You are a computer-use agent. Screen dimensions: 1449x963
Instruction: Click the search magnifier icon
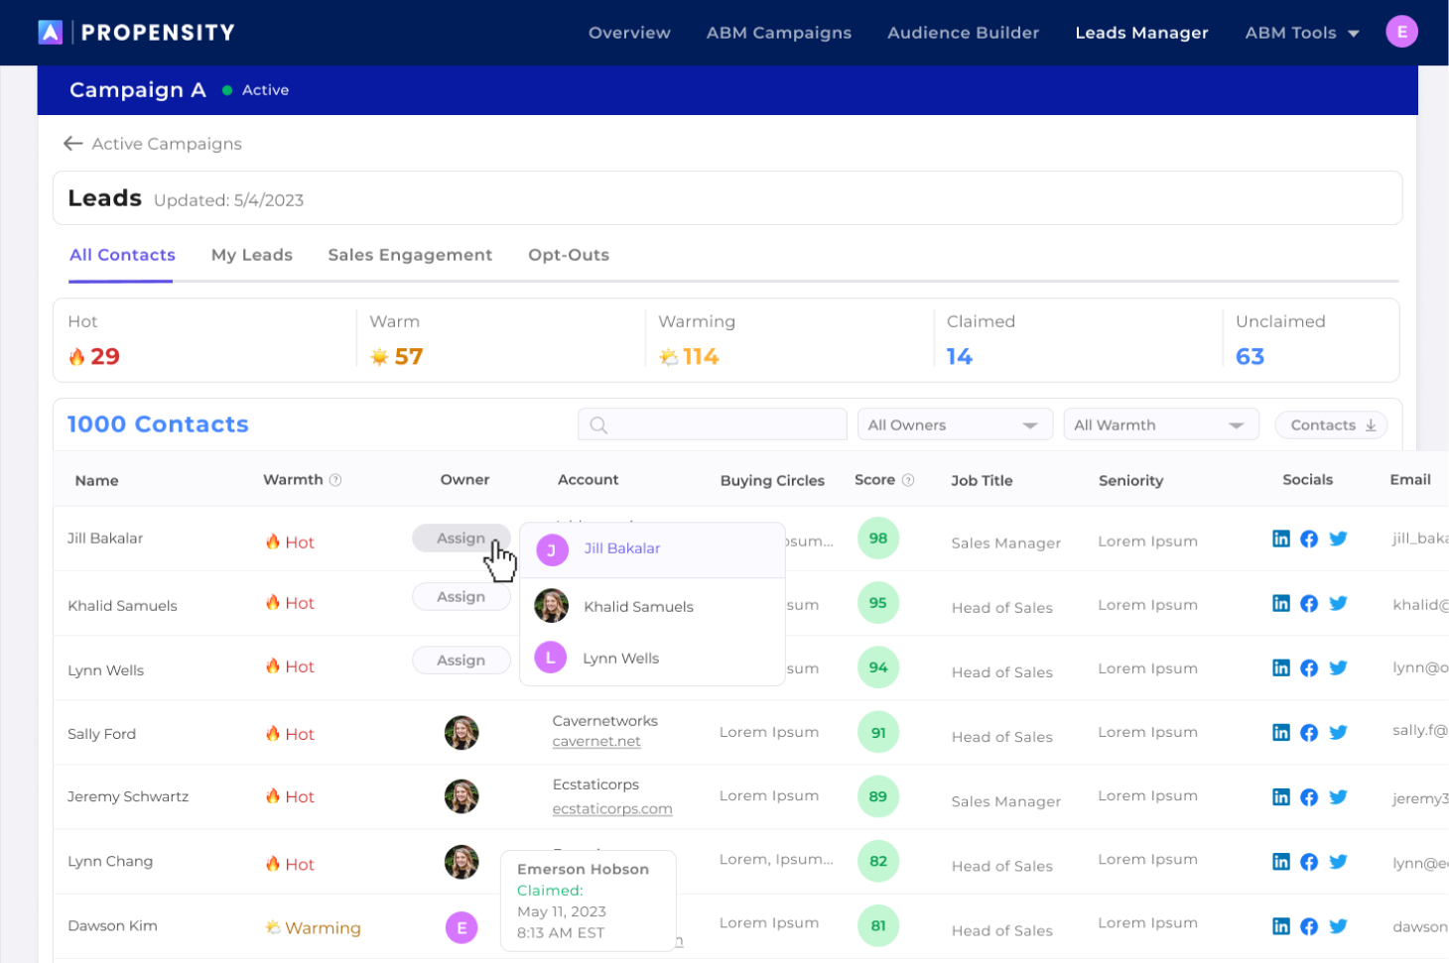[598, 425]
